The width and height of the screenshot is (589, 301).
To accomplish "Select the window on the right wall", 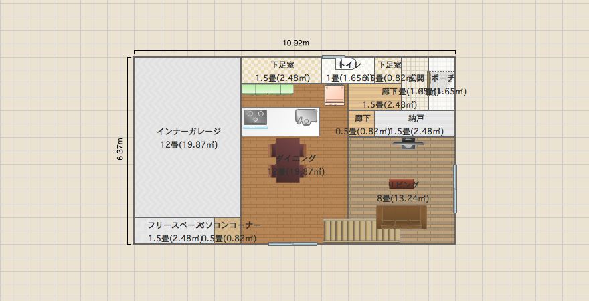I will pyautogui.click(x=455, y=189).
